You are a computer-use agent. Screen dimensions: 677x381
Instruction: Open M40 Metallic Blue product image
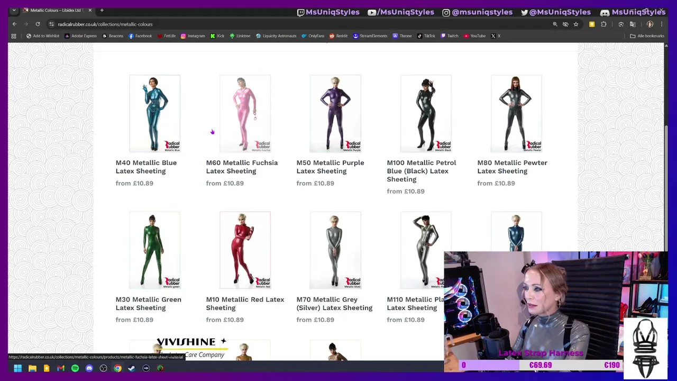coord(154,114)
